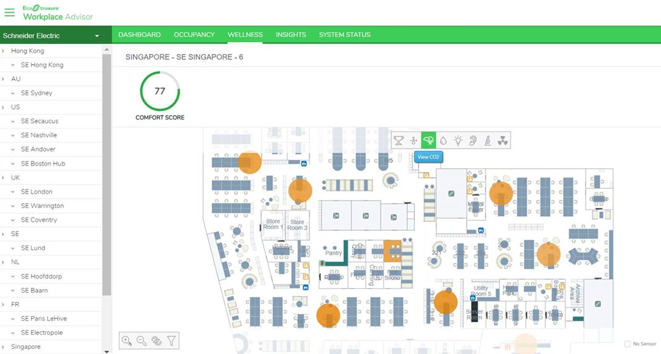Select the microscope air quality icon
The height and width of the screenshot is (354, 661).
(x=488, y=140)
